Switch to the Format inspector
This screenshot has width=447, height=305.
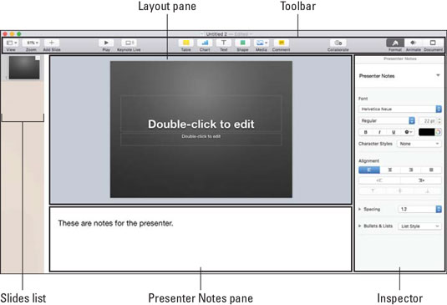395,43
